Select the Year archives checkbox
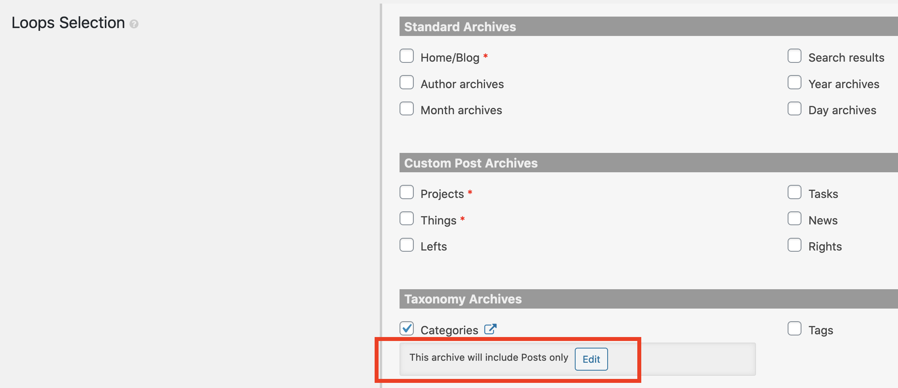The height and width of the screenshot is (388, 898). tap(794, 83)
